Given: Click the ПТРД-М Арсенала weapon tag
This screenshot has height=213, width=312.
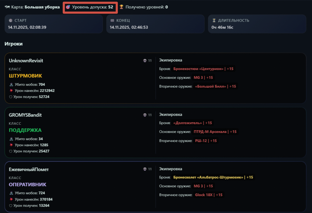Looking at the screenshot, I should [x=215, y=132].
